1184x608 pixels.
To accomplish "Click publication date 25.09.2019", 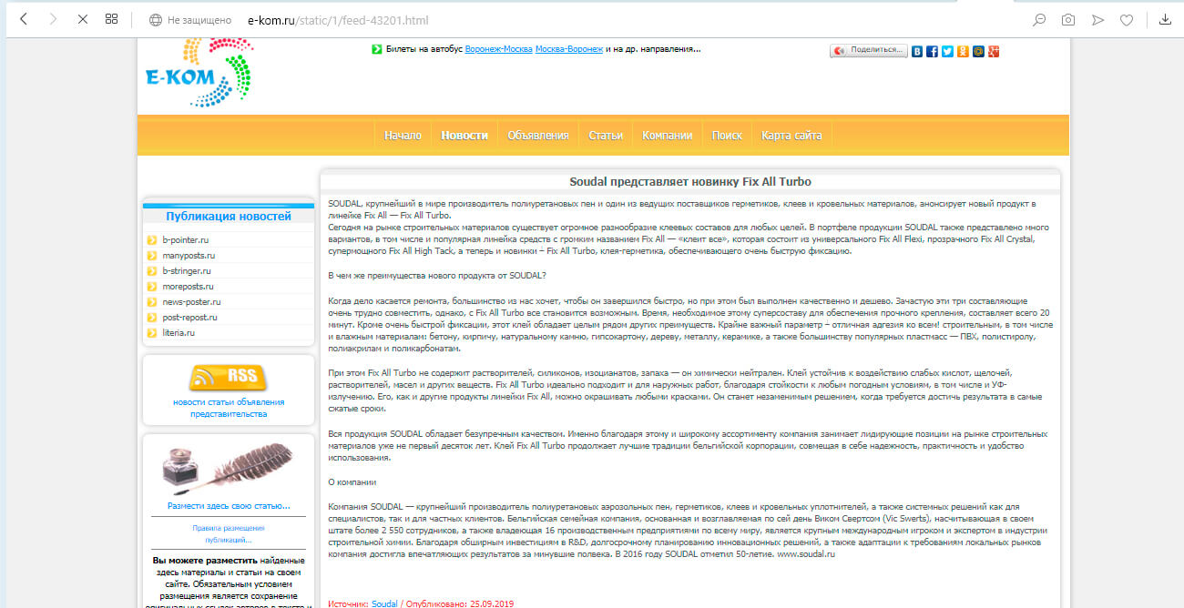I will (492, 603).
